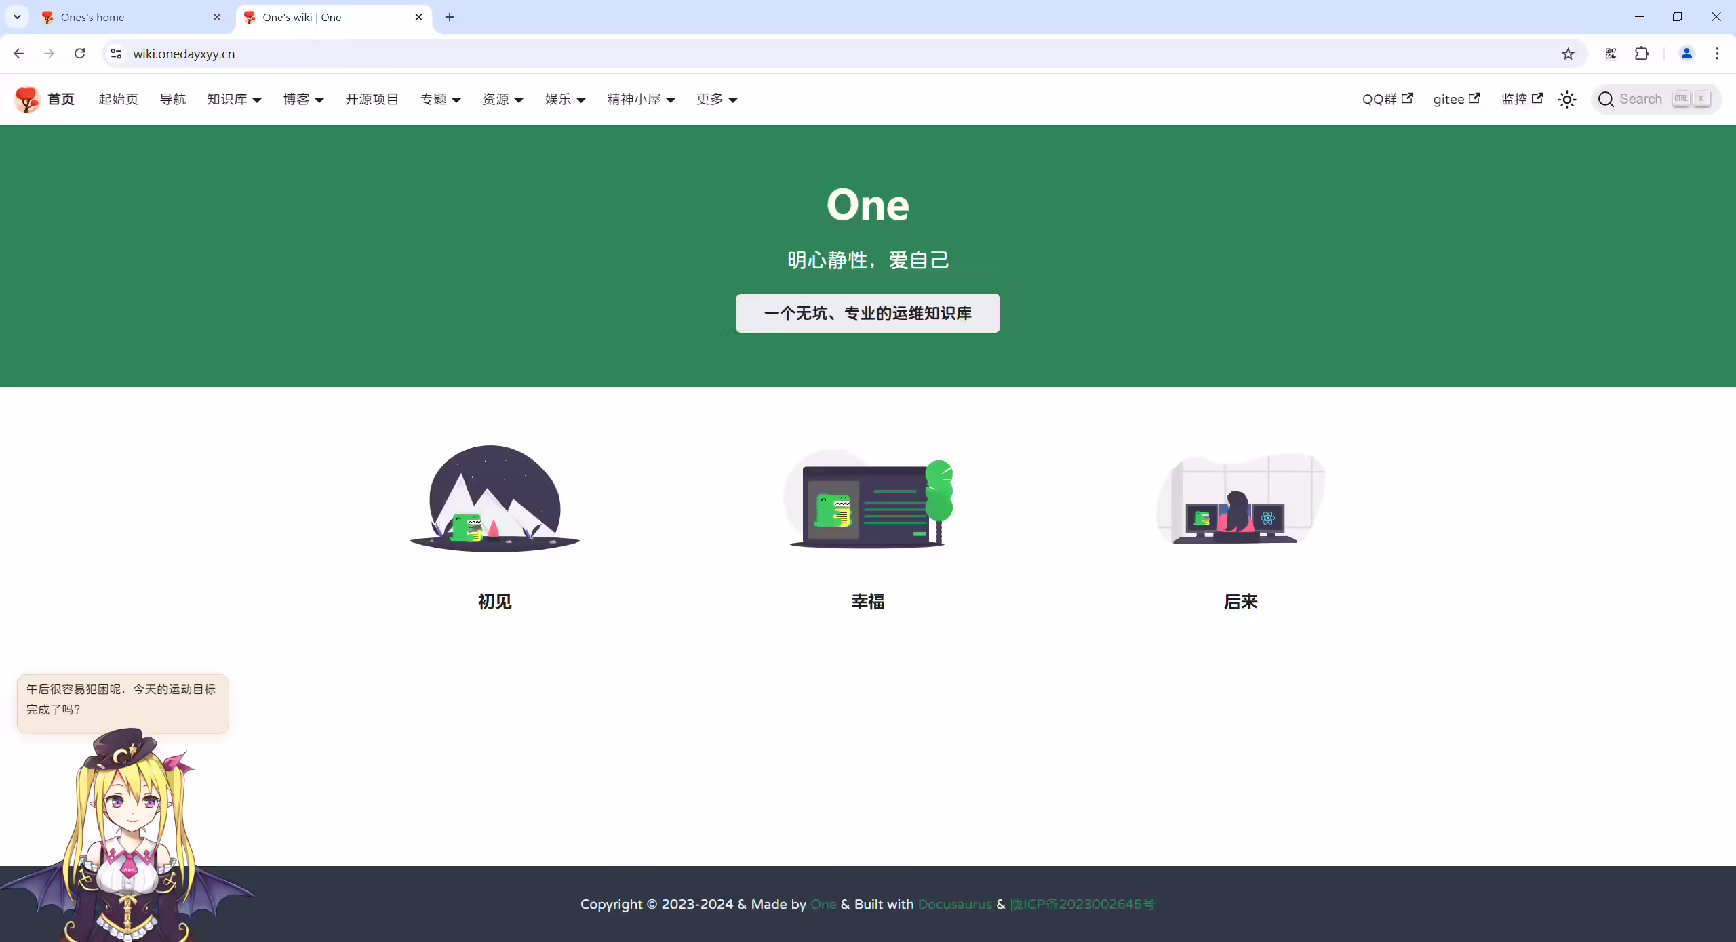Click the Search input box
The image size is (1736, 942).
[1655, 100]
